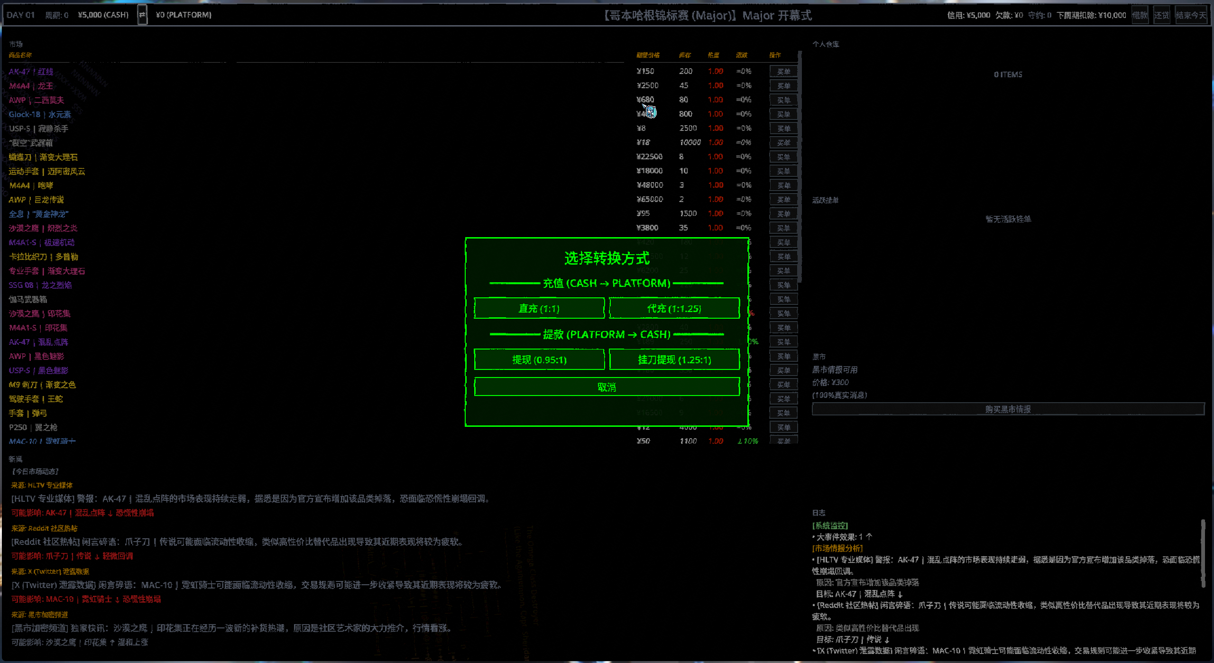Select 挂刀提现 (1.25:1) withdrawal option
This screenshot has width=1214, height=663.
pyautogui.click(x=674, y=360)
